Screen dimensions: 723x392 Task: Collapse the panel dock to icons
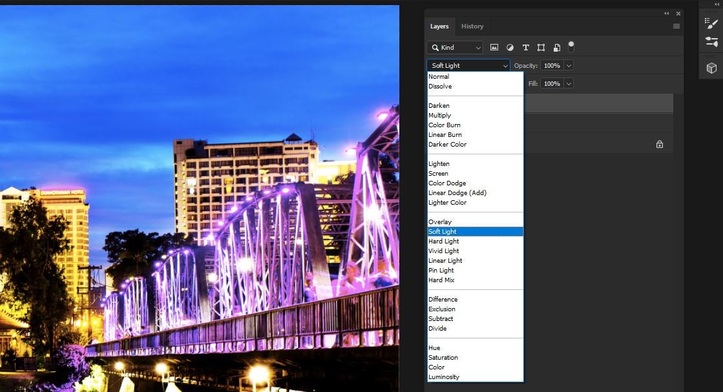tap(666, 13)
